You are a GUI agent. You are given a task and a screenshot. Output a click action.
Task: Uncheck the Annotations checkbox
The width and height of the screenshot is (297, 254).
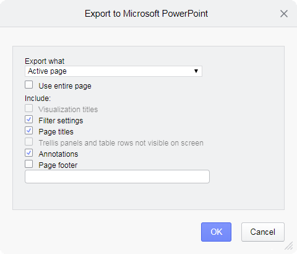pyautogui.click(x=29, y=153)
